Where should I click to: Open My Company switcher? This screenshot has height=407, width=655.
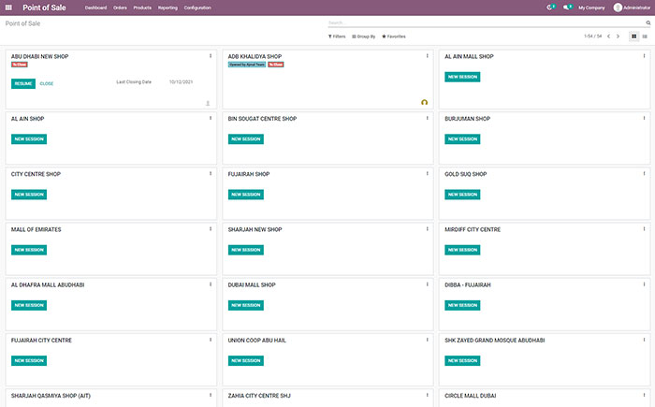pos(591,7)
